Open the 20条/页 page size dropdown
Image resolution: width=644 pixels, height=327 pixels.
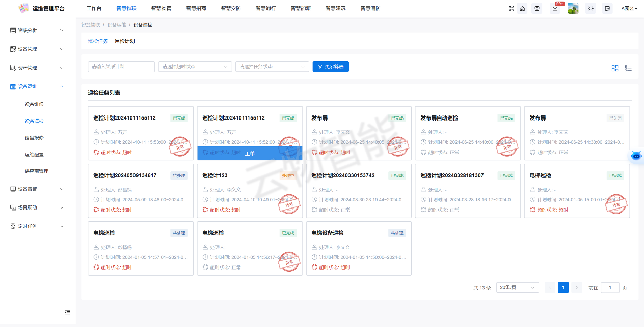click(518, 288)
